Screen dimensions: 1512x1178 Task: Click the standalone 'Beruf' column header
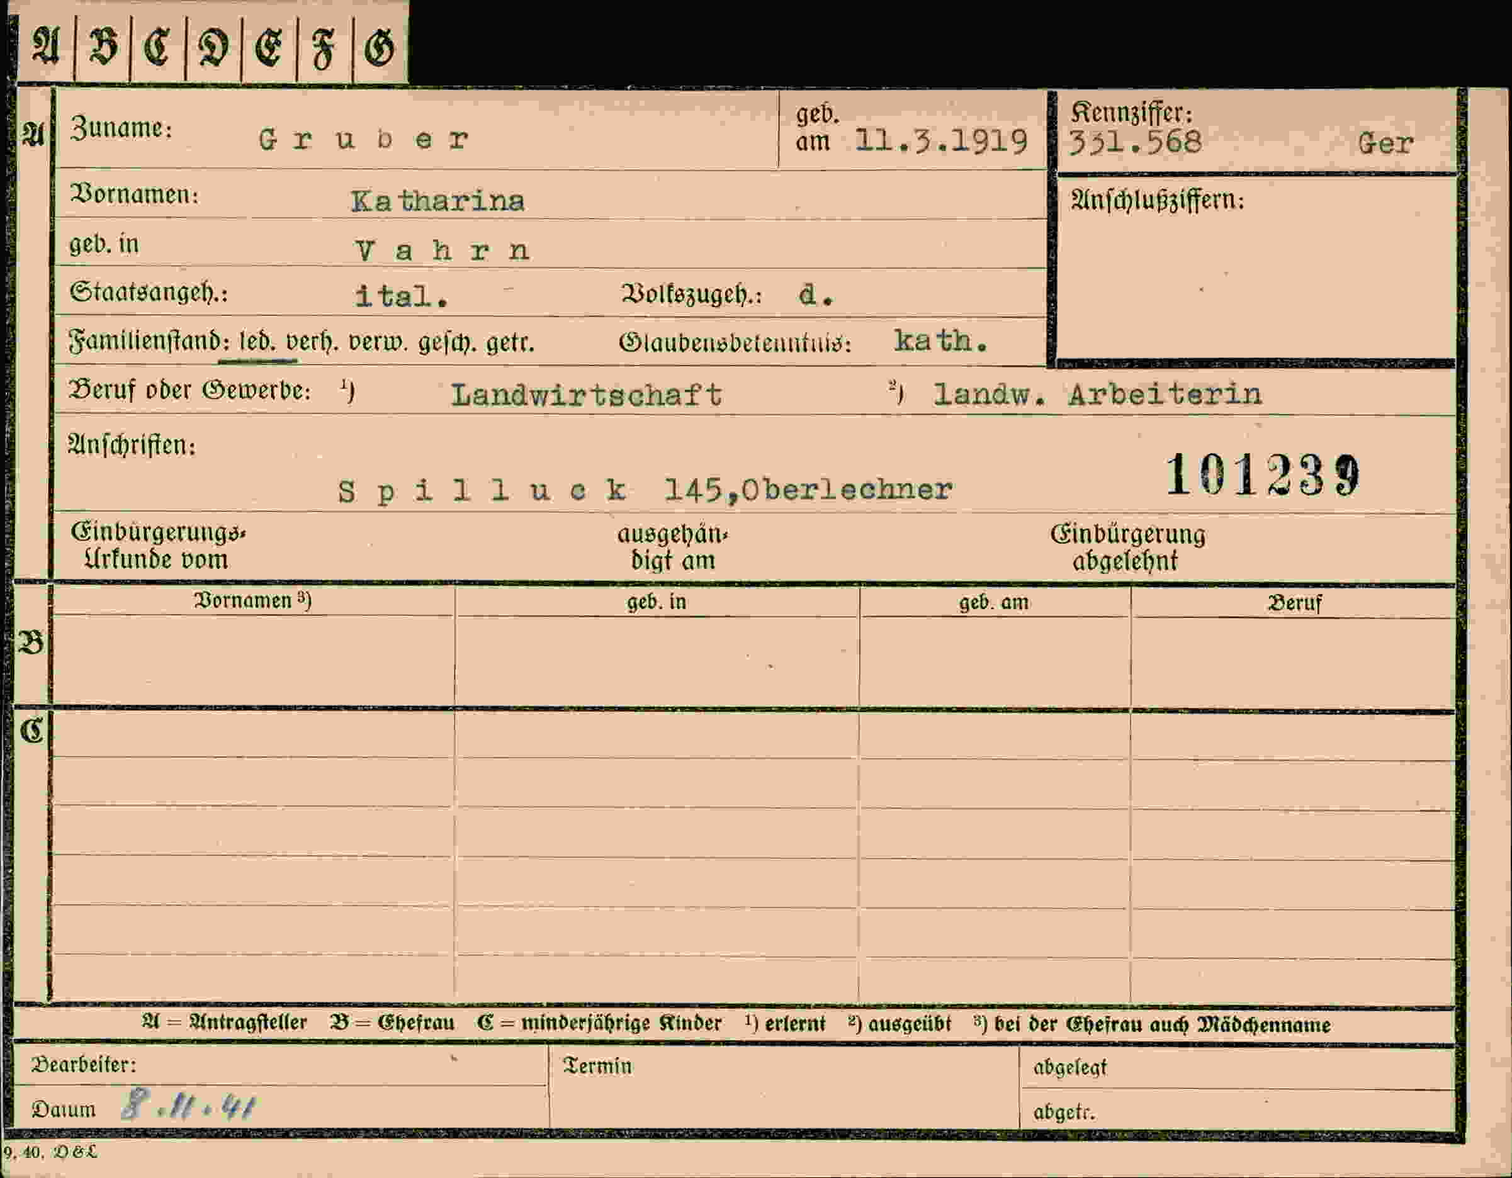[1295, 603]
